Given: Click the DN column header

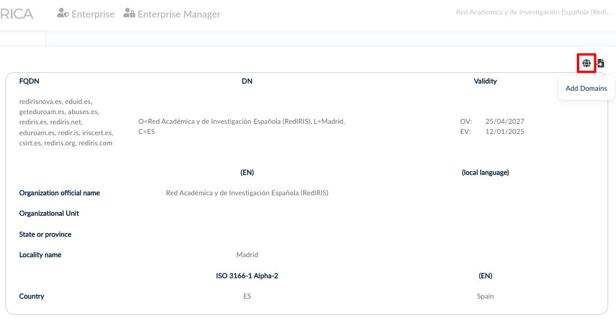Looking at the screenshot, I should [x=247, y=81].
